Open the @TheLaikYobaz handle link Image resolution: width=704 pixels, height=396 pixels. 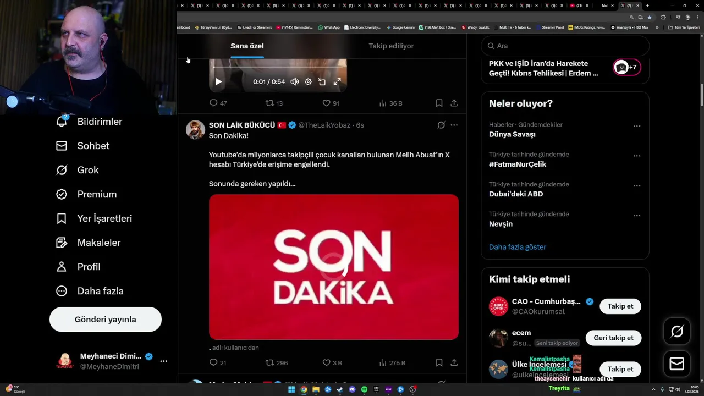[x=324, y=125]
